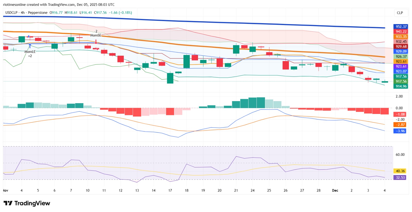Click the orange 933.35 price label

pyautogui.click(x=401, y=37)
